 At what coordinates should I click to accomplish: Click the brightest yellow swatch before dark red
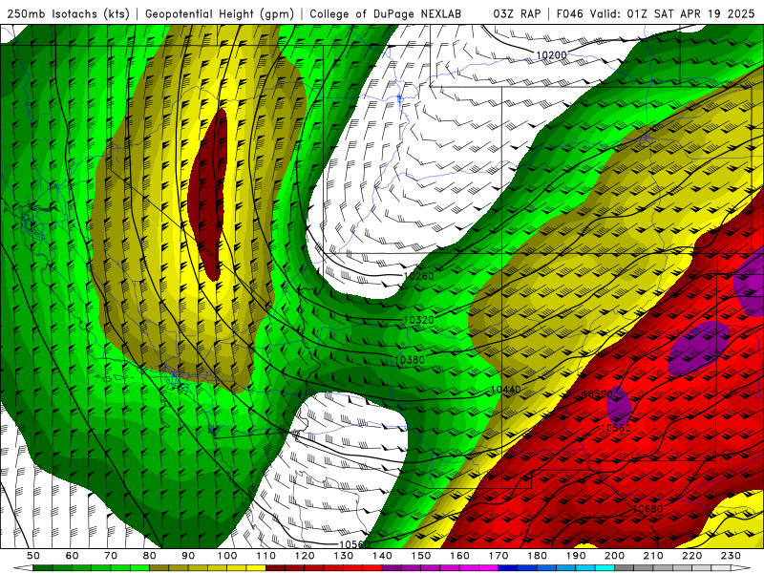pyautogui.click(x=256, y=568)
